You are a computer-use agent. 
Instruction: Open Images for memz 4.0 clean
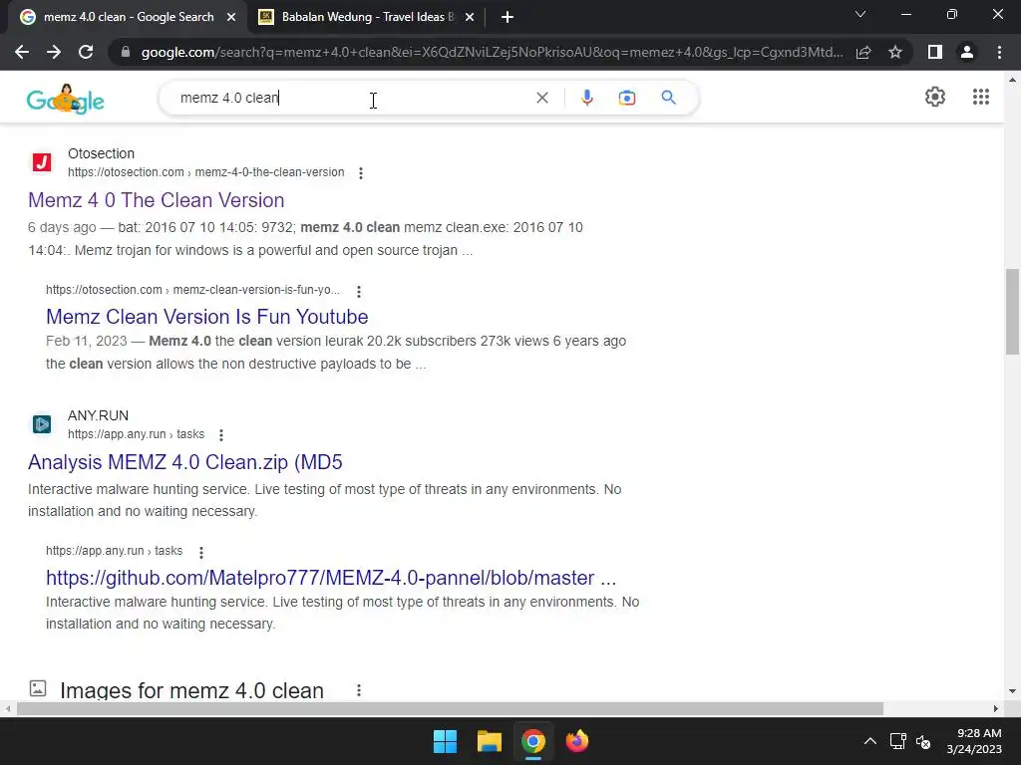(191, 690)
